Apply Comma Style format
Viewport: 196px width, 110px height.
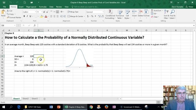coord(95,16)
